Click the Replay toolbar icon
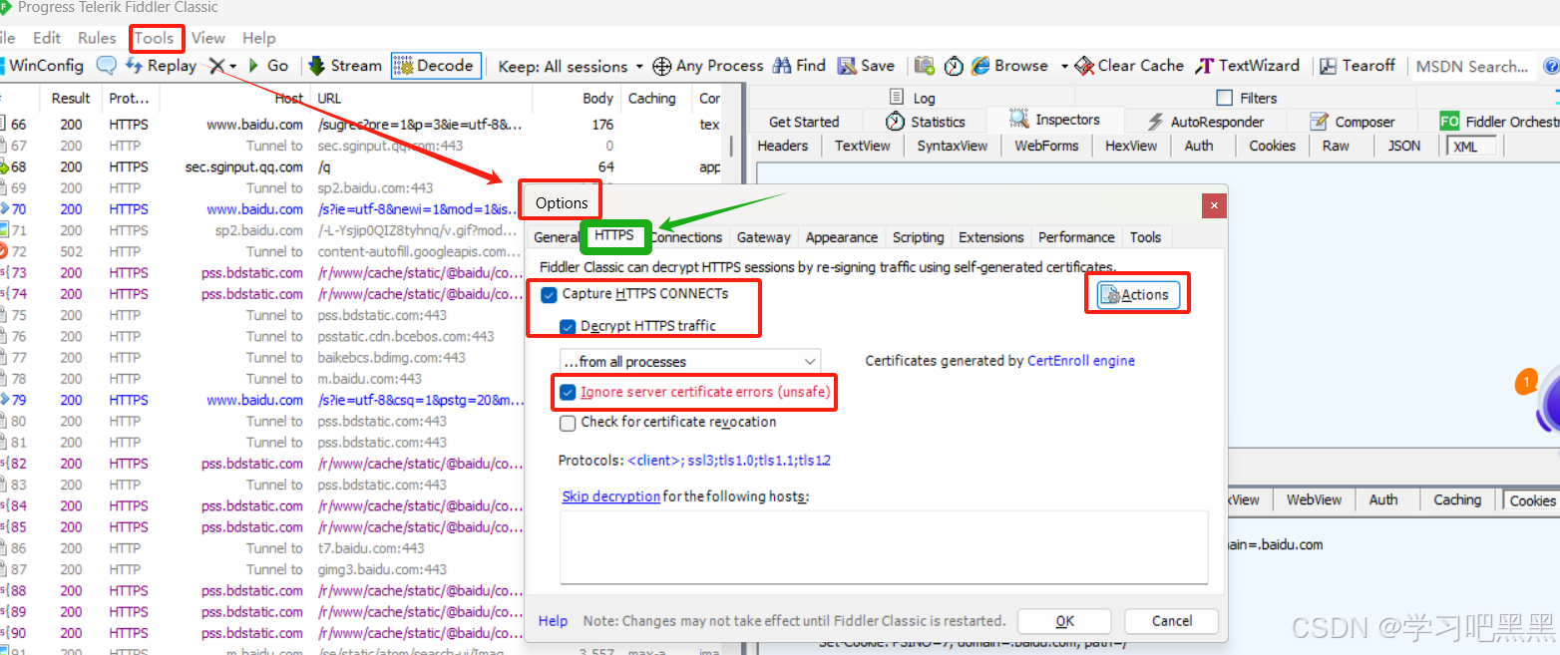1560x655 pixels. [135, 66]
